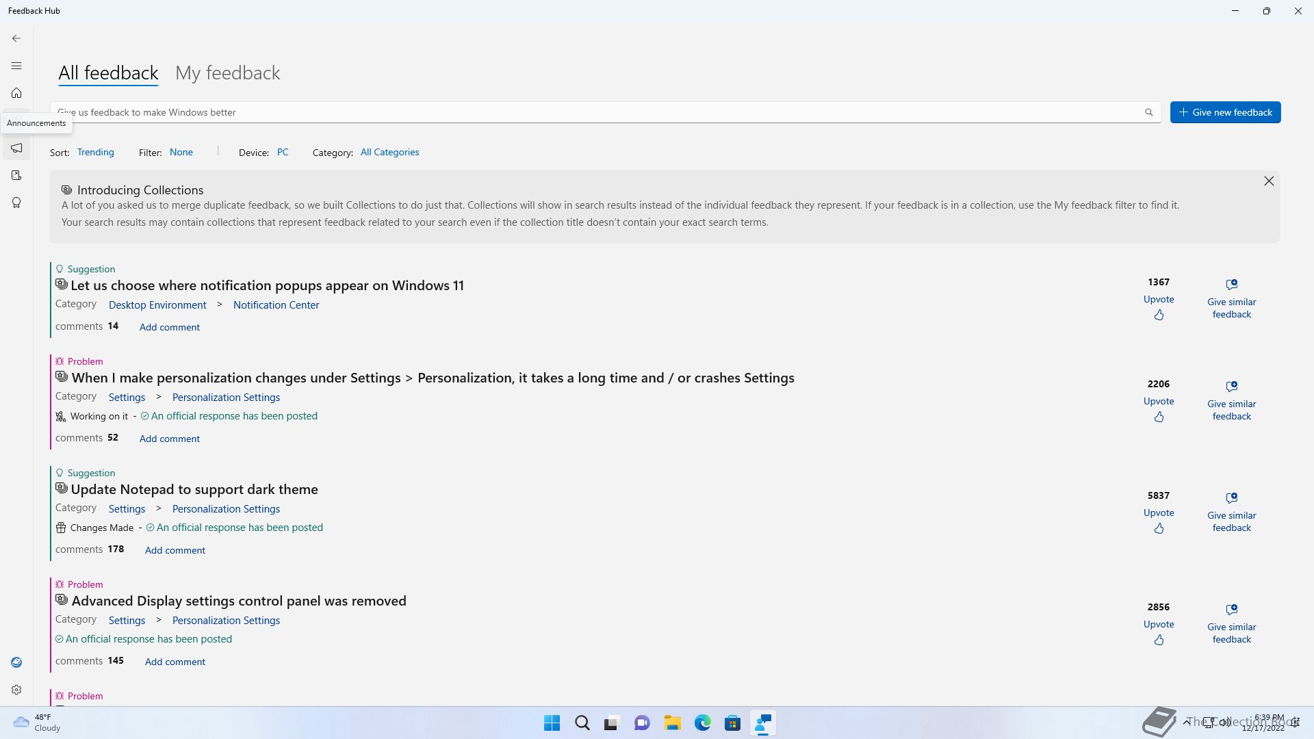
Task: Open the Achievements ribbon icon in sidebar
Action: pos(16,203)
